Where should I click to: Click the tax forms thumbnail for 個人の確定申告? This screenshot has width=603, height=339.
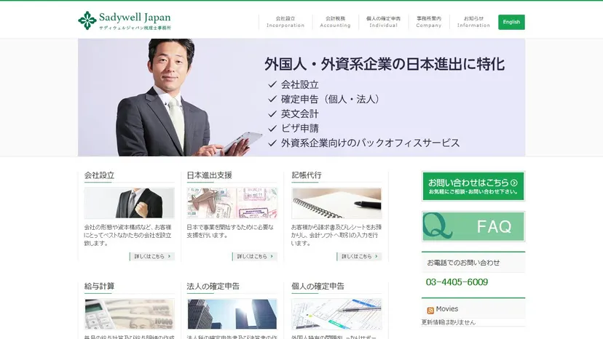[x=336, y=314]
